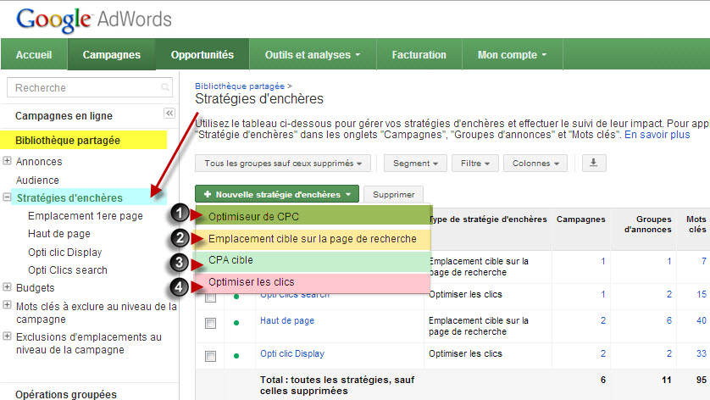Choose Optimiser les clics menu option
This screenshot has width=710, height=400.
[x=313, y=282]
